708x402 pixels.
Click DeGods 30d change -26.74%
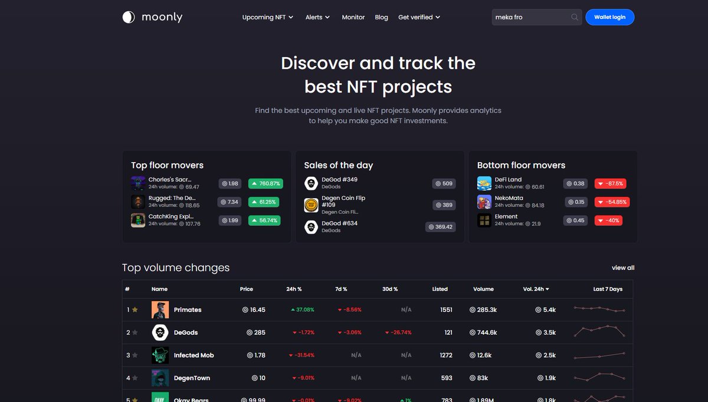[398, 332]
